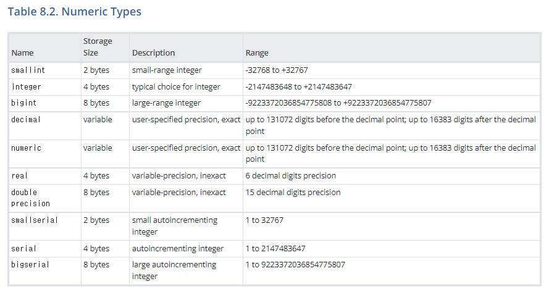The height and width of the screenshot is (292, 549).
Task: Select the "1 to 2147483647" range cell
Action: [275, 248]
